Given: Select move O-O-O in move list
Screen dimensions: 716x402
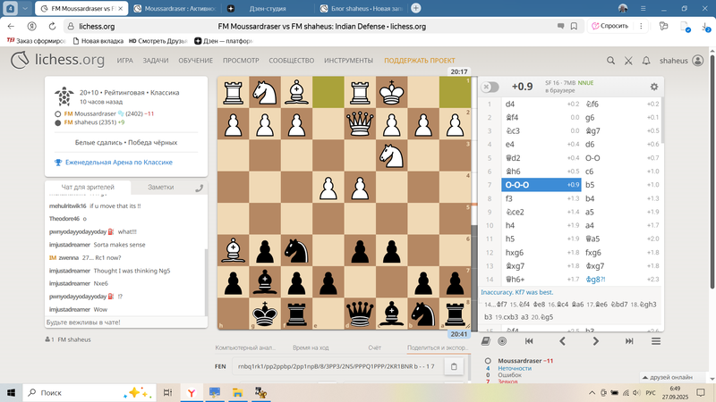Looking at the screenshot, I should click(541, 185).
